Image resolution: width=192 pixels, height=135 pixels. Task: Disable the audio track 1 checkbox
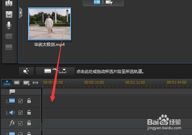point(21,113)
